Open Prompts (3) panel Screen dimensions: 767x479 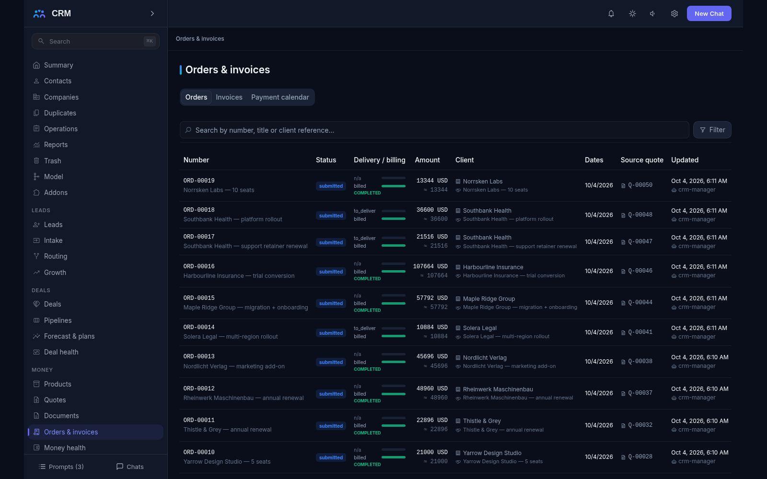tap(61, 467)
